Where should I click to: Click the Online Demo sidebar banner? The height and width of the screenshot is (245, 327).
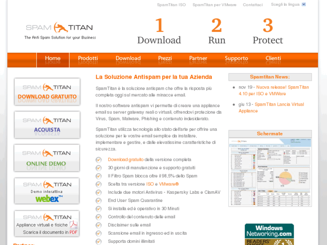[x=47, y=158]
